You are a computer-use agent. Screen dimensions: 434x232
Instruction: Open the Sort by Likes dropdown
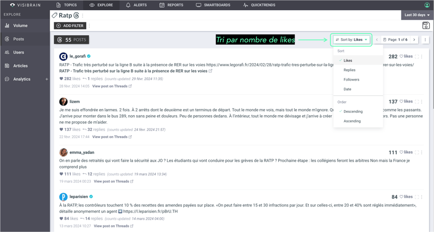click(351, 40)
